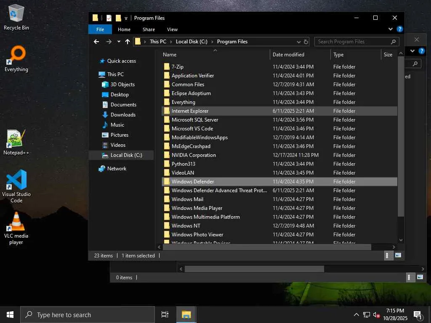
Task: Expand chevron after This PC in path
Action: click(171, 42)
